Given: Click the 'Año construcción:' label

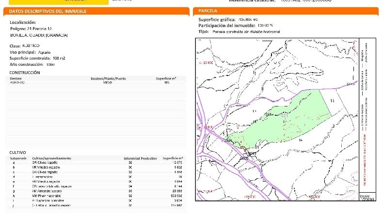Looking at the screenshot, I should pyautogui.click(x=26, y=64).
